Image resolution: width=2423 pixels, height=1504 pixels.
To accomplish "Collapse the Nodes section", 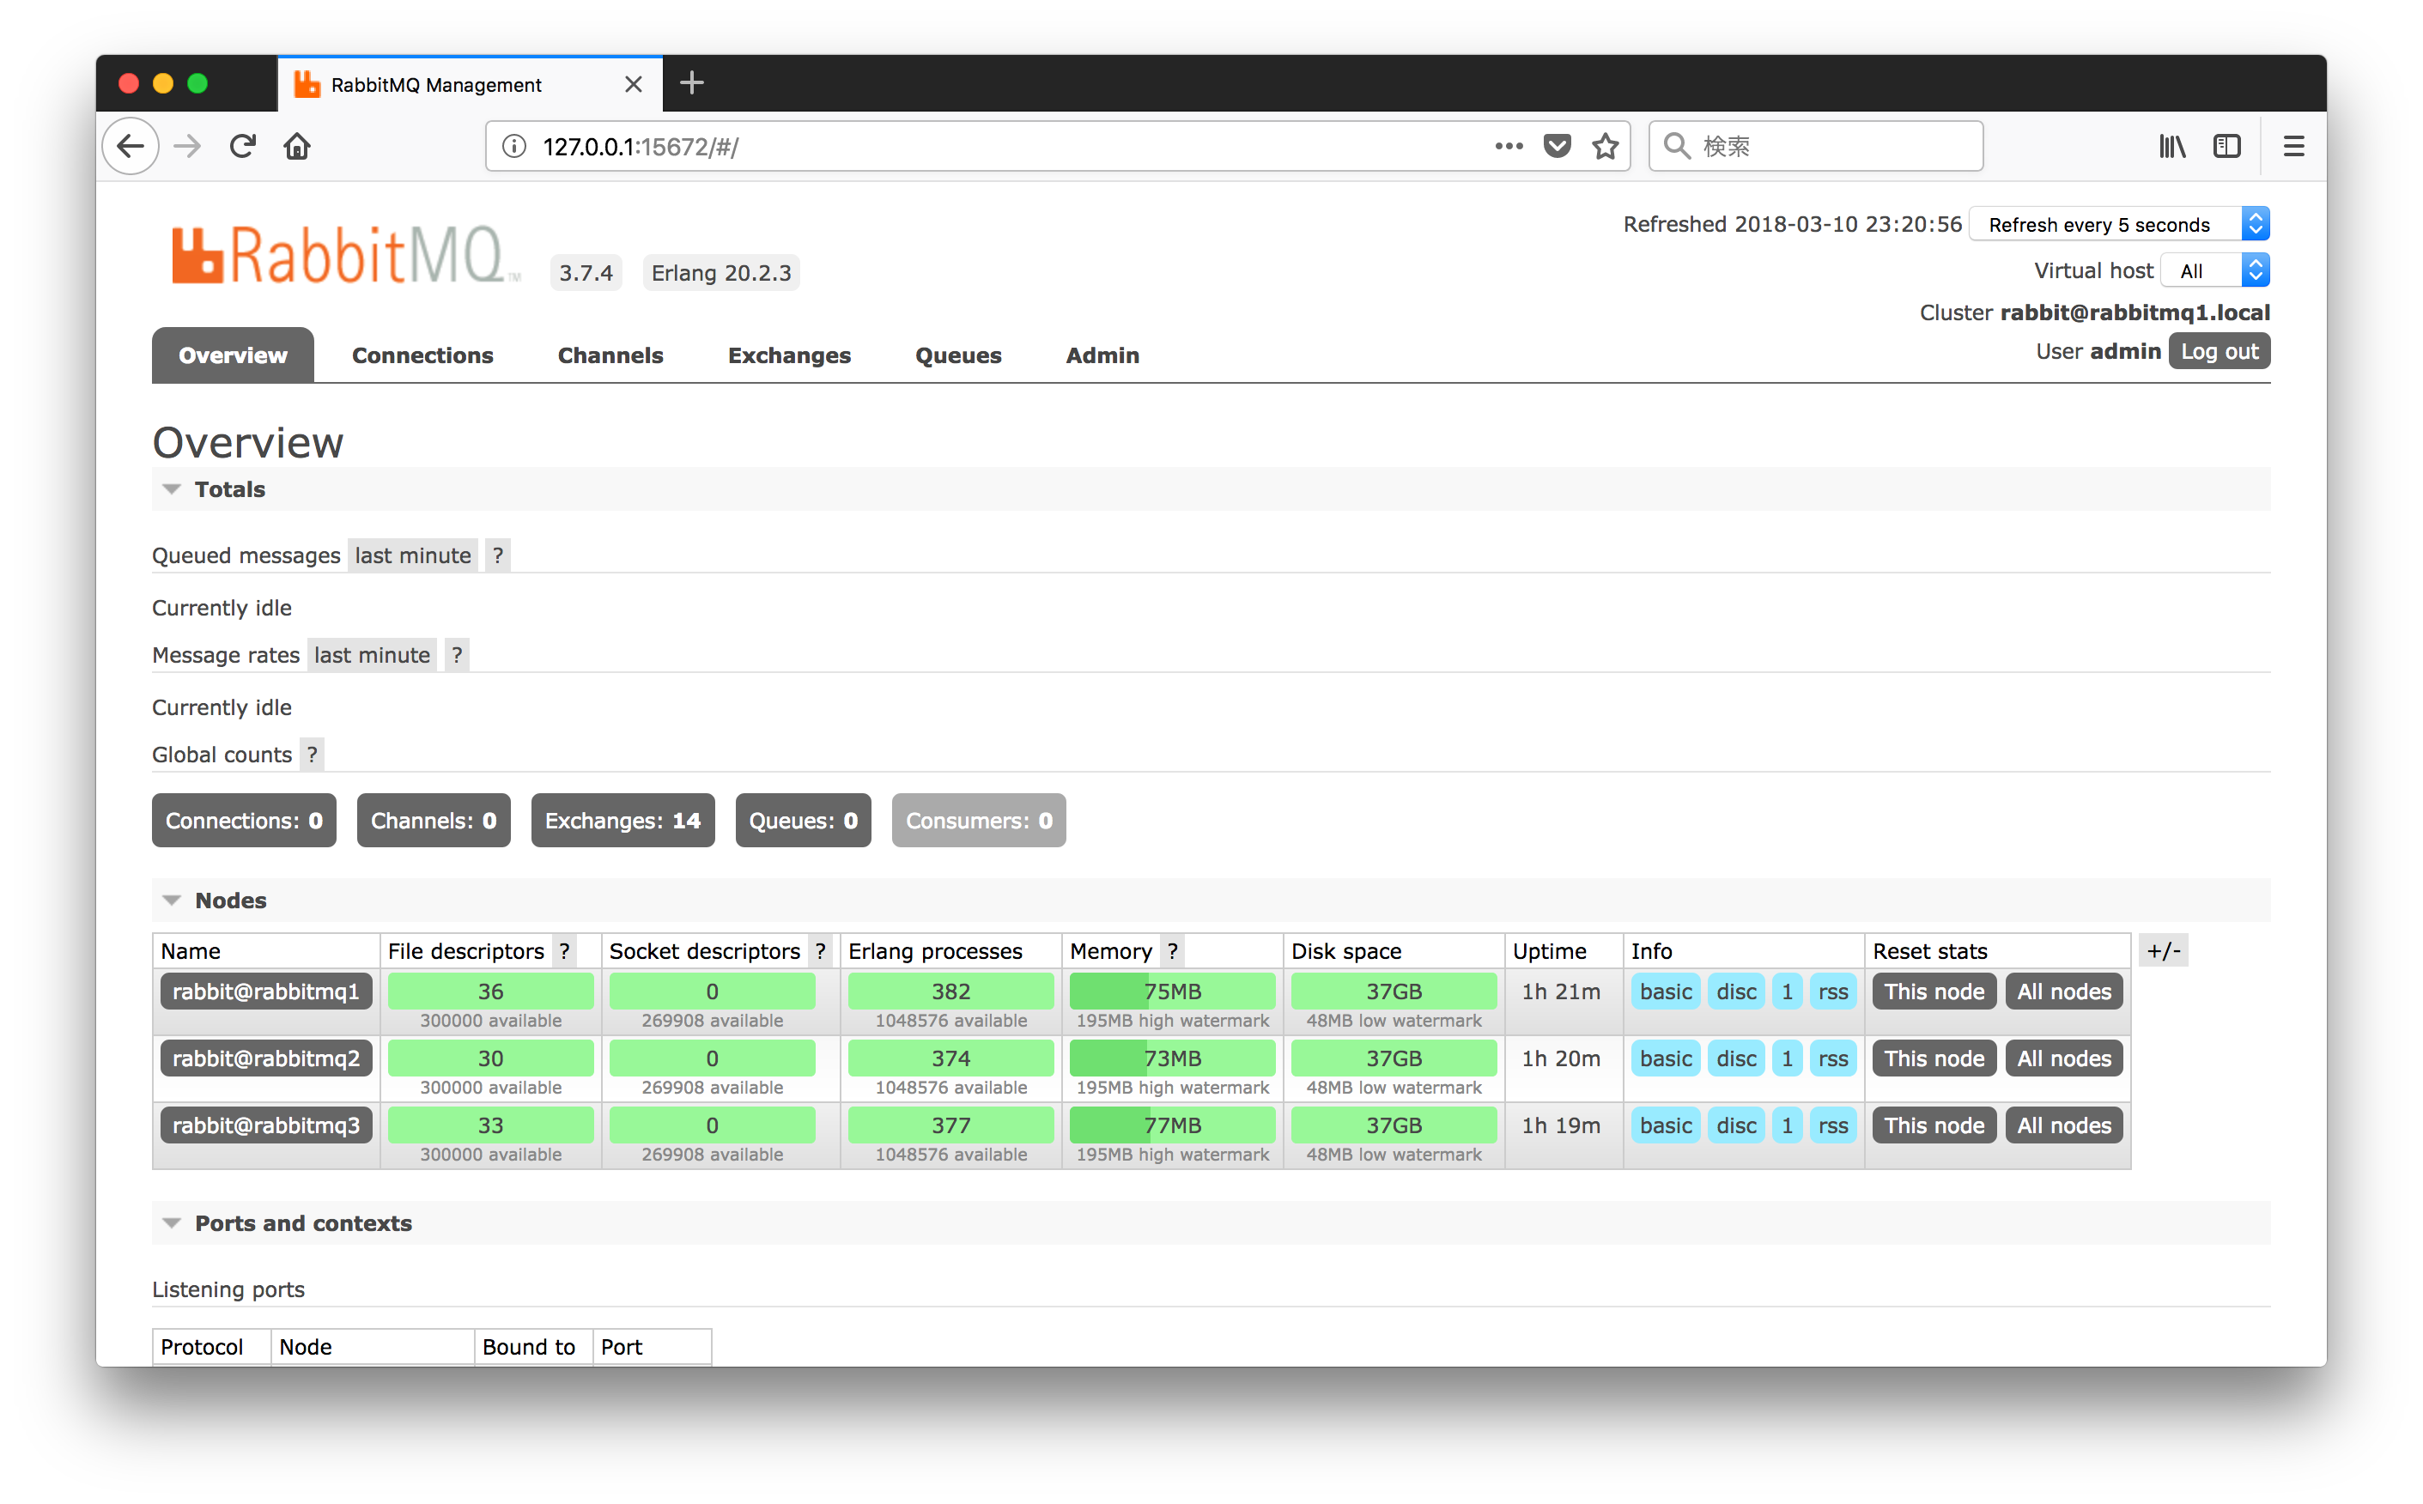I will click(214, 901).
